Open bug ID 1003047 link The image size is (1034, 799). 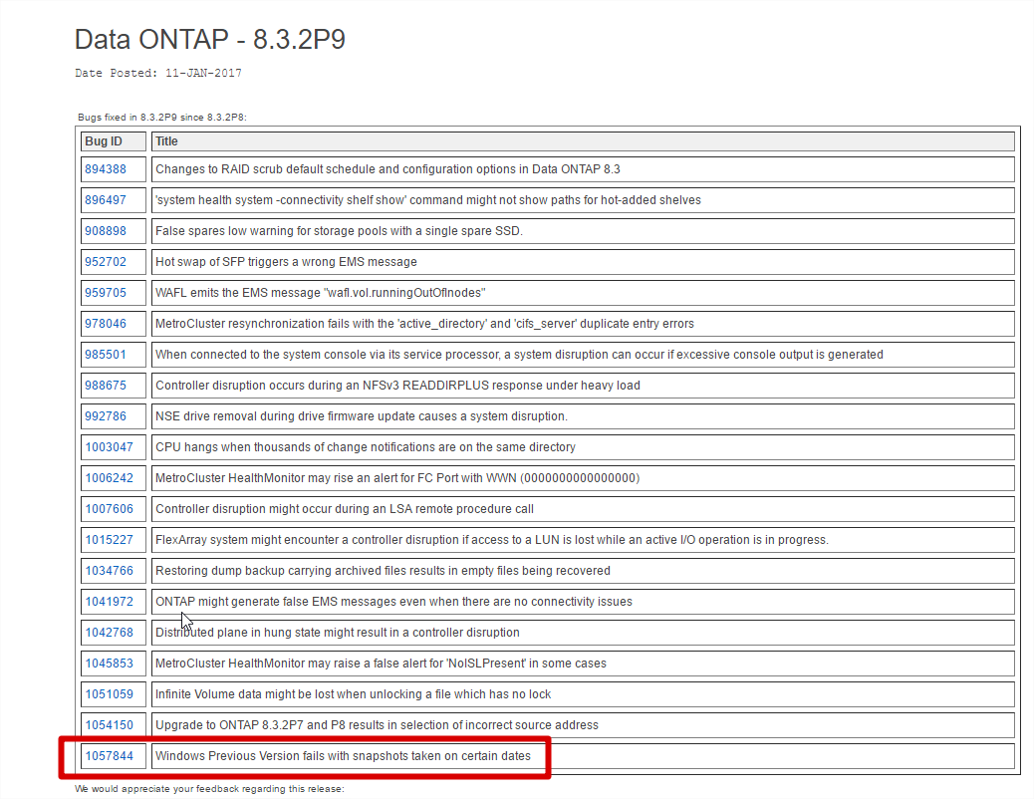pos(109,447)
